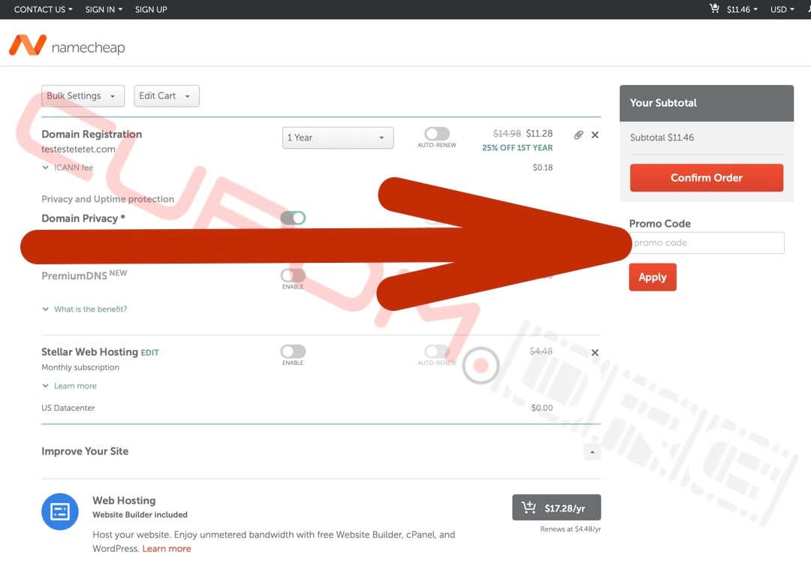Click the Monthly subscription text
The image size is (811, 570).
pyautogui.click(x=80, y=367)
